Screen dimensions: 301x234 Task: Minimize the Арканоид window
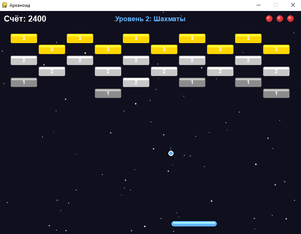point(258,5)
